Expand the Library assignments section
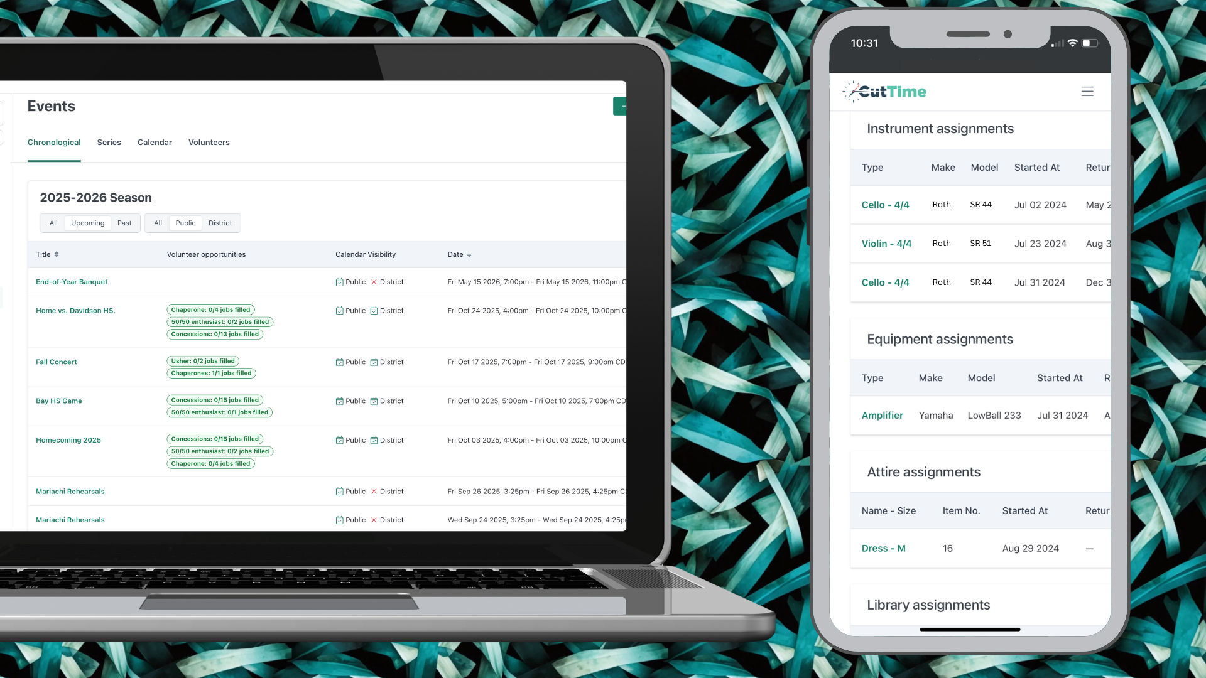 click(x=928, y=605)
